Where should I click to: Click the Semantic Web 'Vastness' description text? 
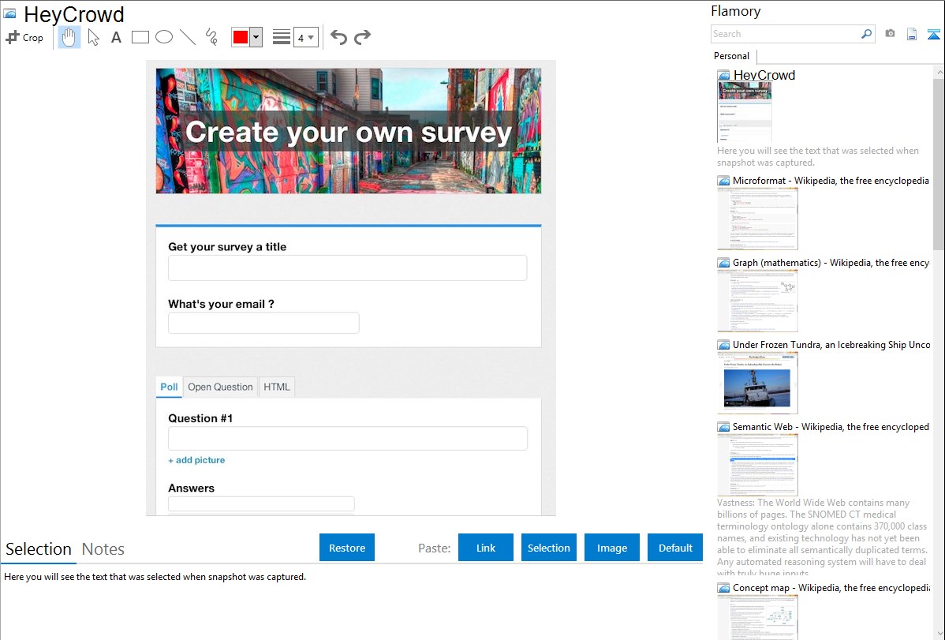pyautogui.click(x=822, y=537)
